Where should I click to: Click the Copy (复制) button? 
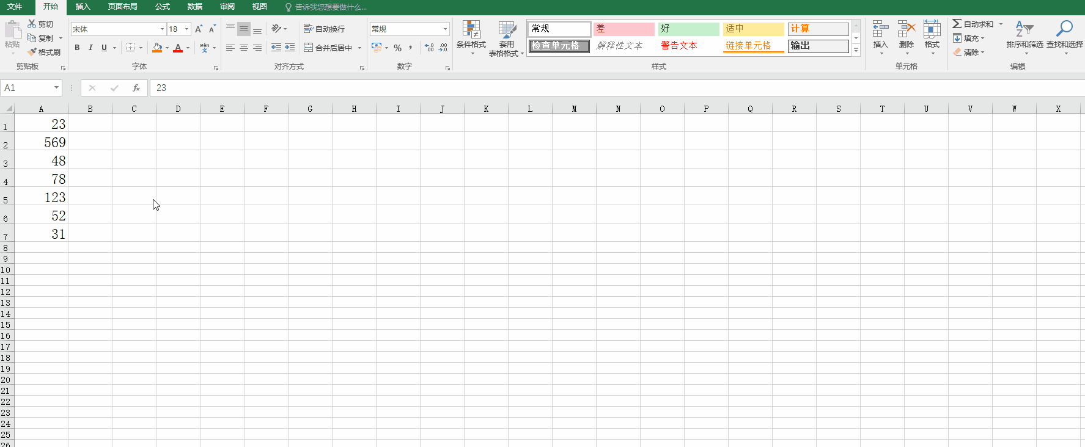pyautogui.click(x=40, y=38)
